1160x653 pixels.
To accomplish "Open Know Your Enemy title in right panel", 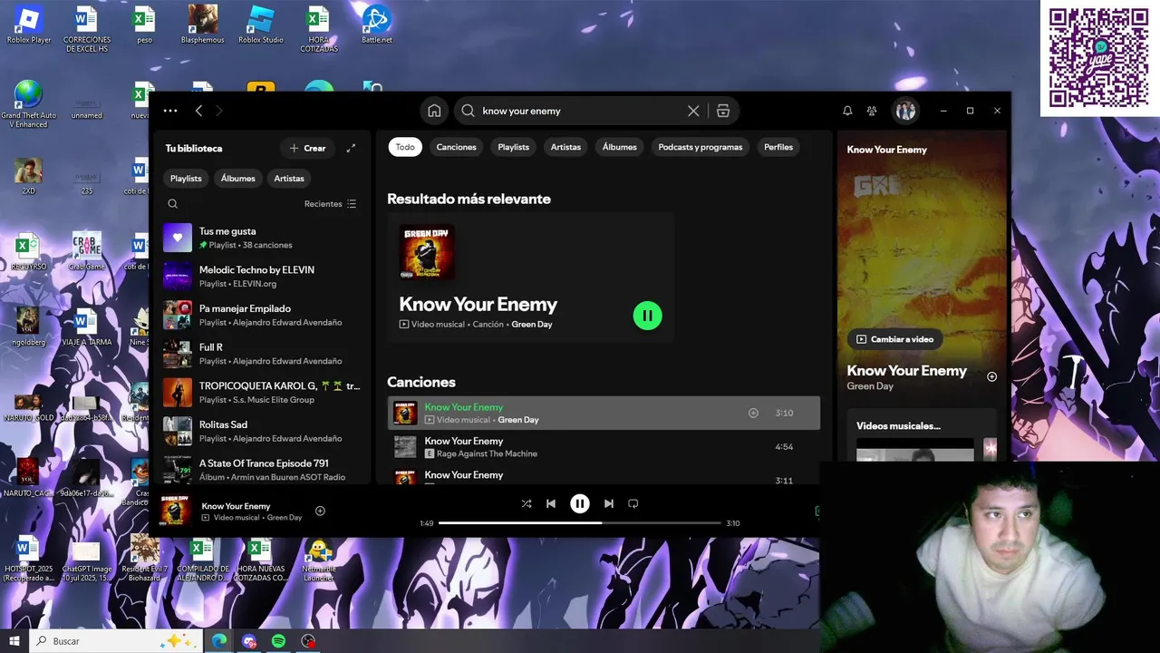I will point(906,370).
